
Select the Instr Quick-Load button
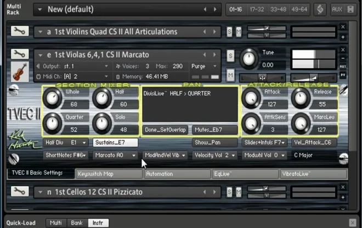pos(98,223)
